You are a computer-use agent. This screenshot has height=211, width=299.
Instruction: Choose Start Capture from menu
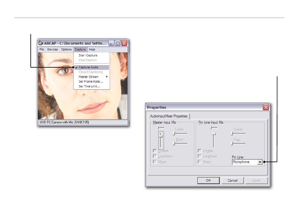coord(91,55)
